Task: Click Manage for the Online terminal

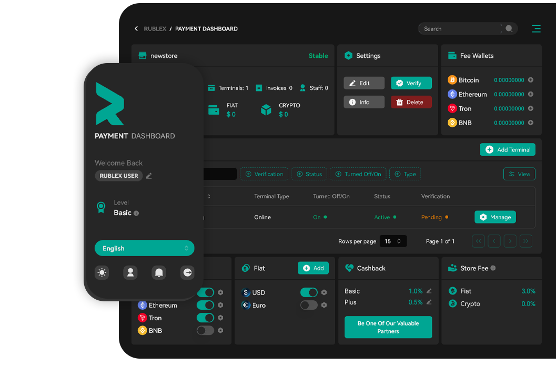Action: (495, 217)
